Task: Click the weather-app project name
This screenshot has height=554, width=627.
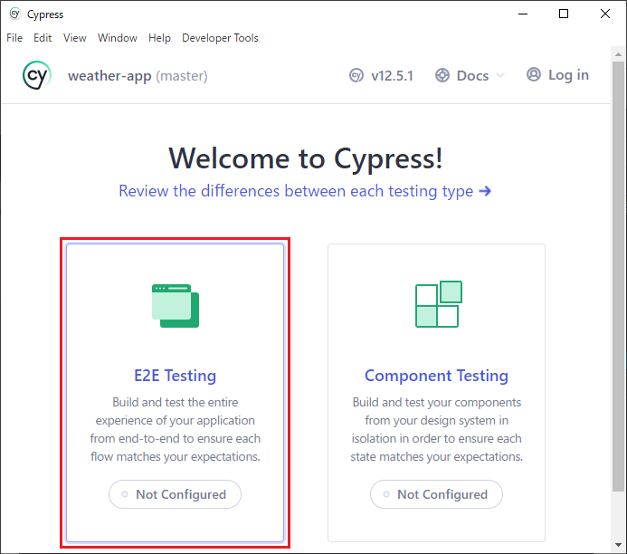Action: pos(109,76)
